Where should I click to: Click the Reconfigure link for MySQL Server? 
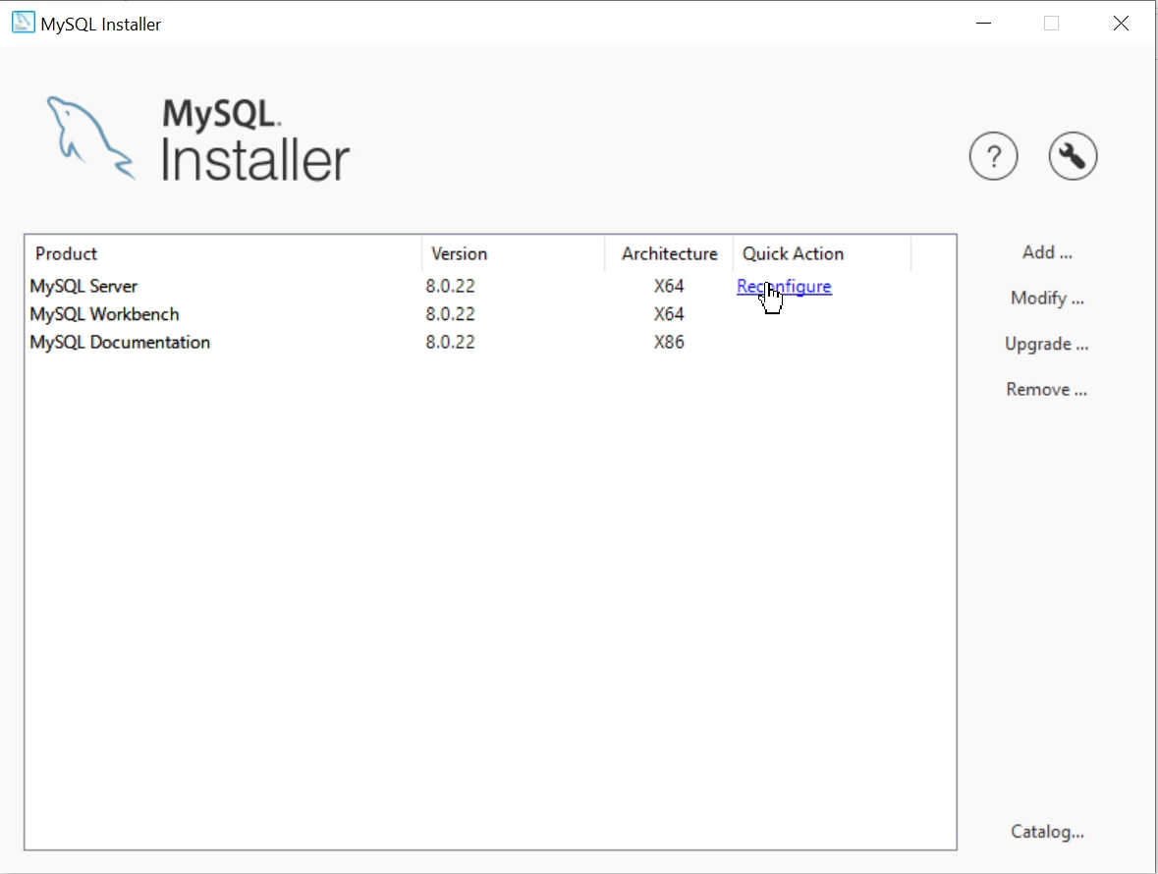pyautogui.click(x=784, y=287)
